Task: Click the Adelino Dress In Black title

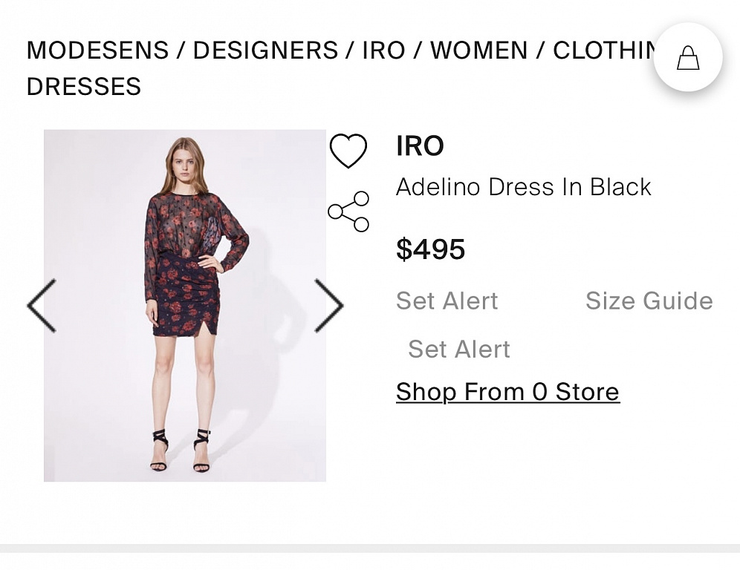Action: (x=523, y=187)
